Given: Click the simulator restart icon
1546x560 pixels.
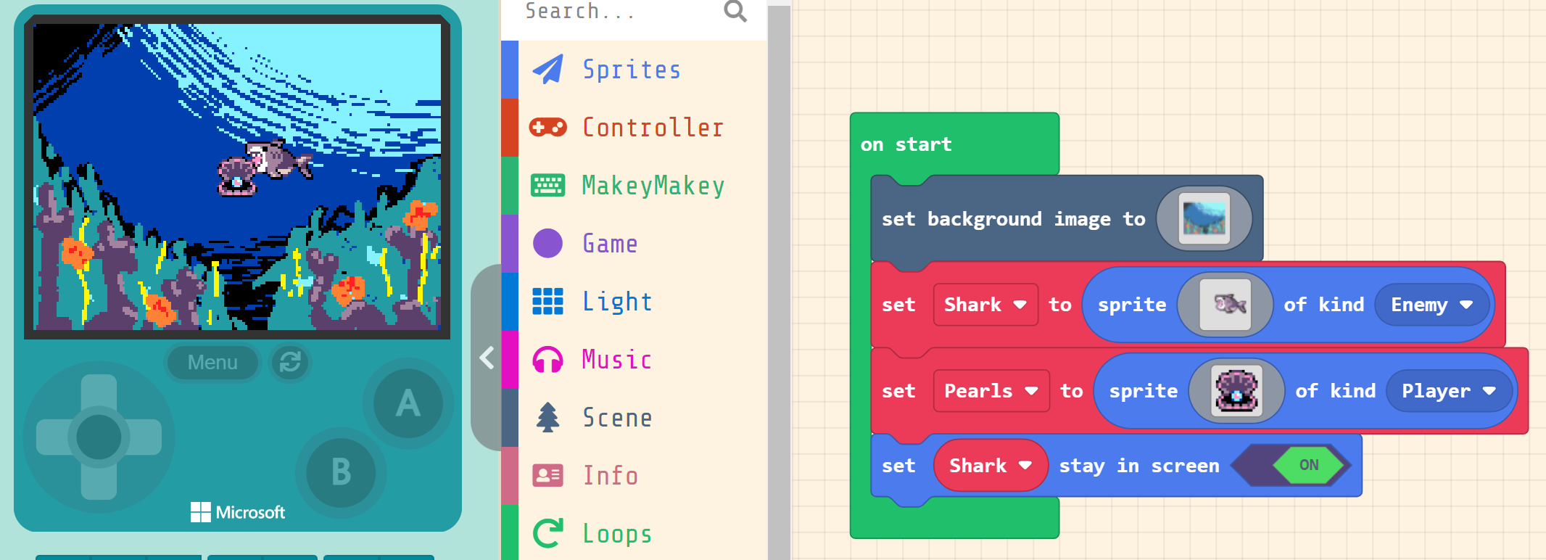Looking at the screenshot, I should (290, 362).
